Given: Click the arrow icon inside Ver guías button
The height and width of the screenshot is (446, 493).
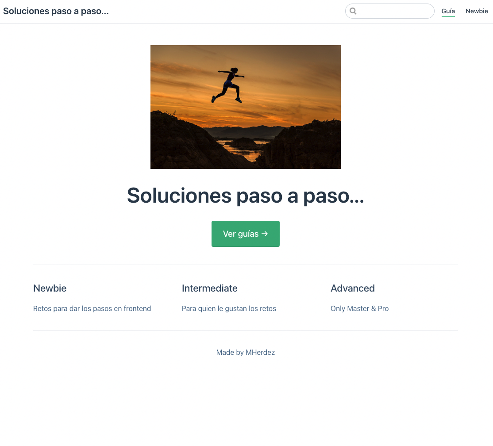Looking at the screenshot, I should click(x=265, y=234).
